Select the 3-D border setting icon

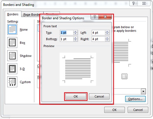pos(12,69)
